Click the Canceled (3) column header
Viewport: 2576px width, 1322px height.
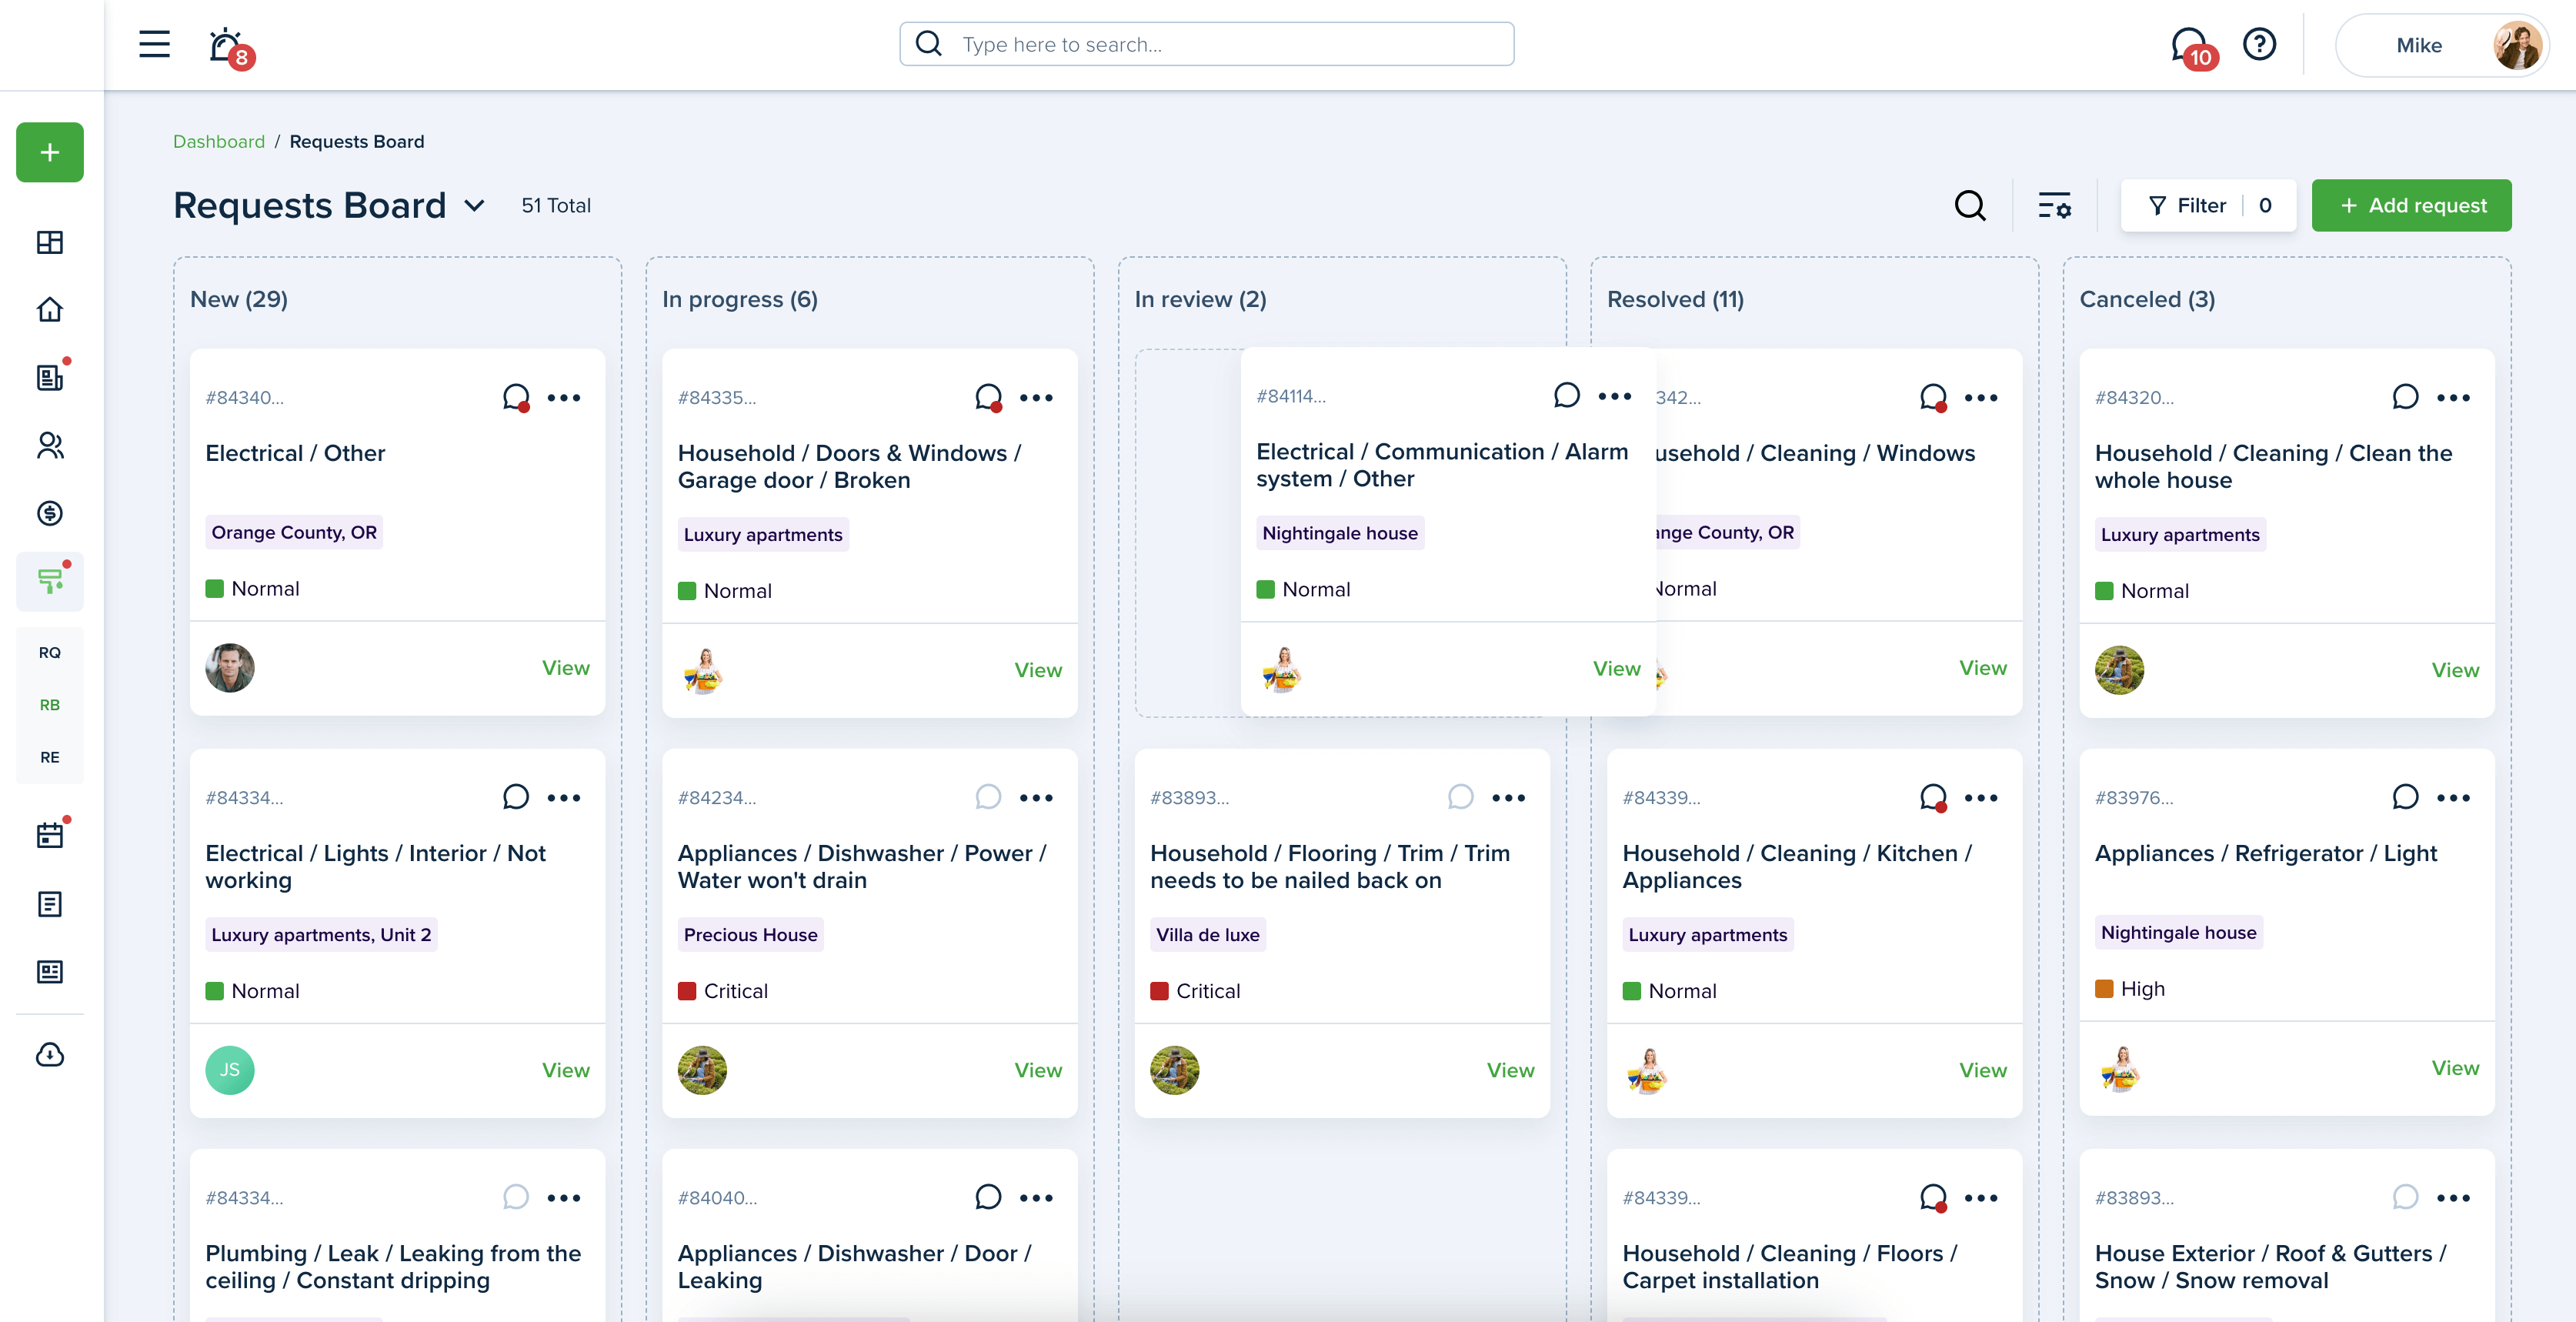point(2147,299)
